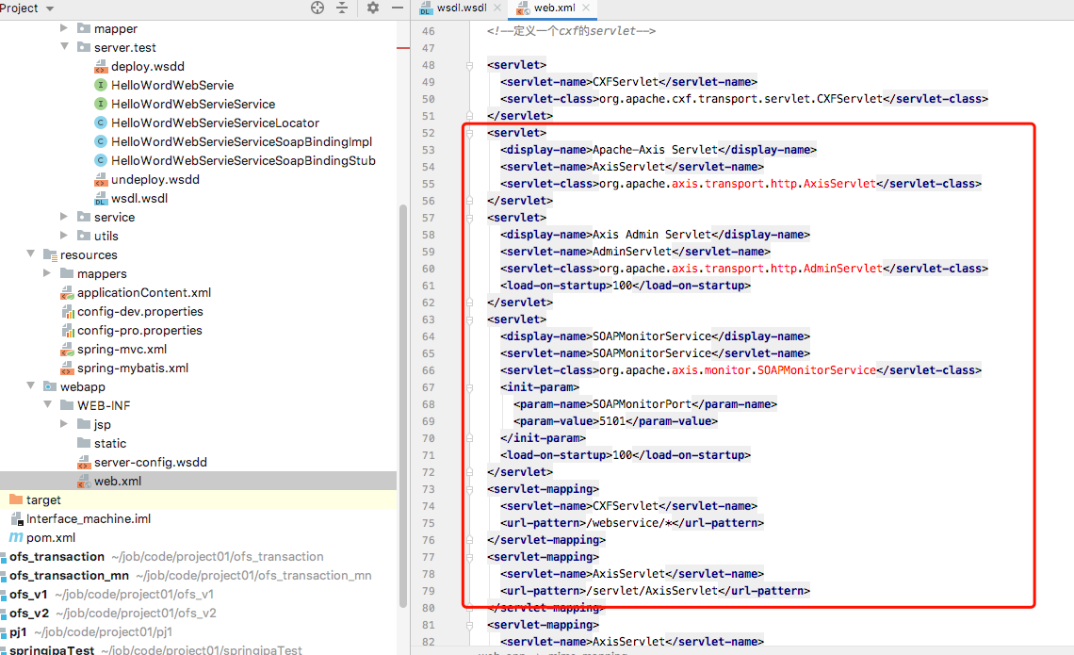Image resolution: width=1074 pixels, height=655 pixels.
Task: Expand the jsp folder
Action: click(64, 423)
